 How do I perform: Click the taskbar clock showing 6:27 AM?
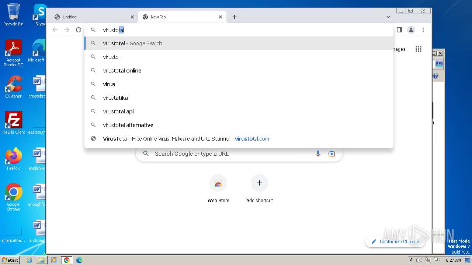pos(453,260)
